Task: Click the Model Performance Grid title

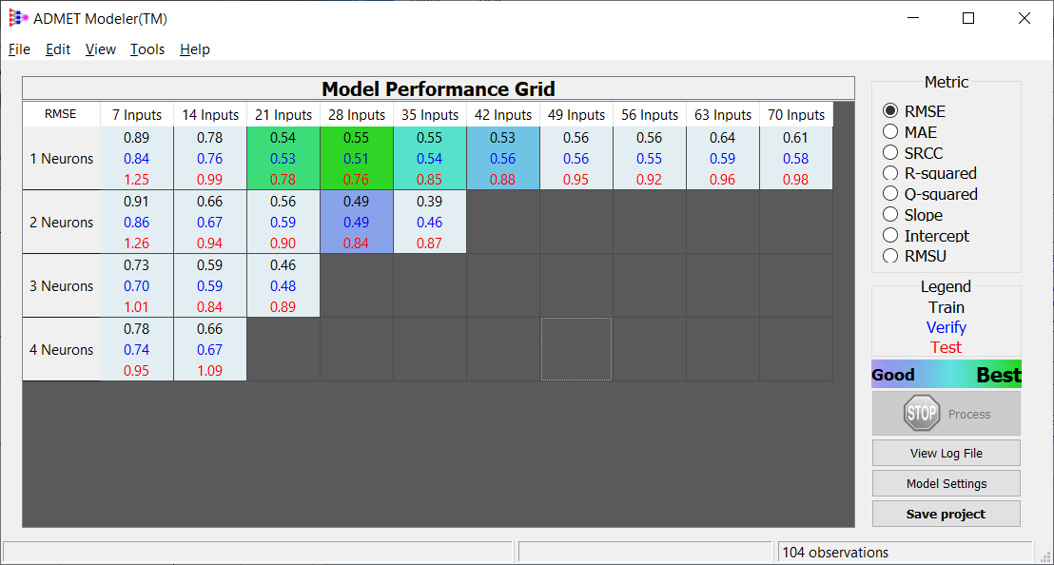Action: pyautogui.click(x=439, y=88)
